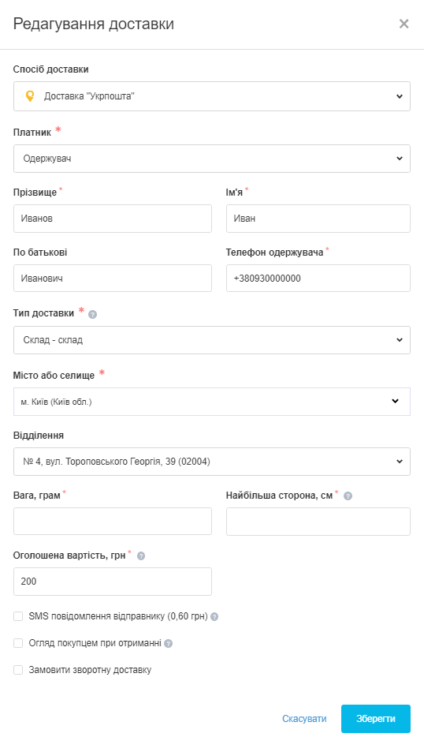Check Замовити зворотну доставку option

click(x=18, y=670)
